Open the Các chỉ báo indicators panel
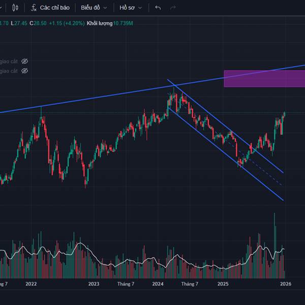This screenshot has width=305, height=305. [x=54, y=8]
